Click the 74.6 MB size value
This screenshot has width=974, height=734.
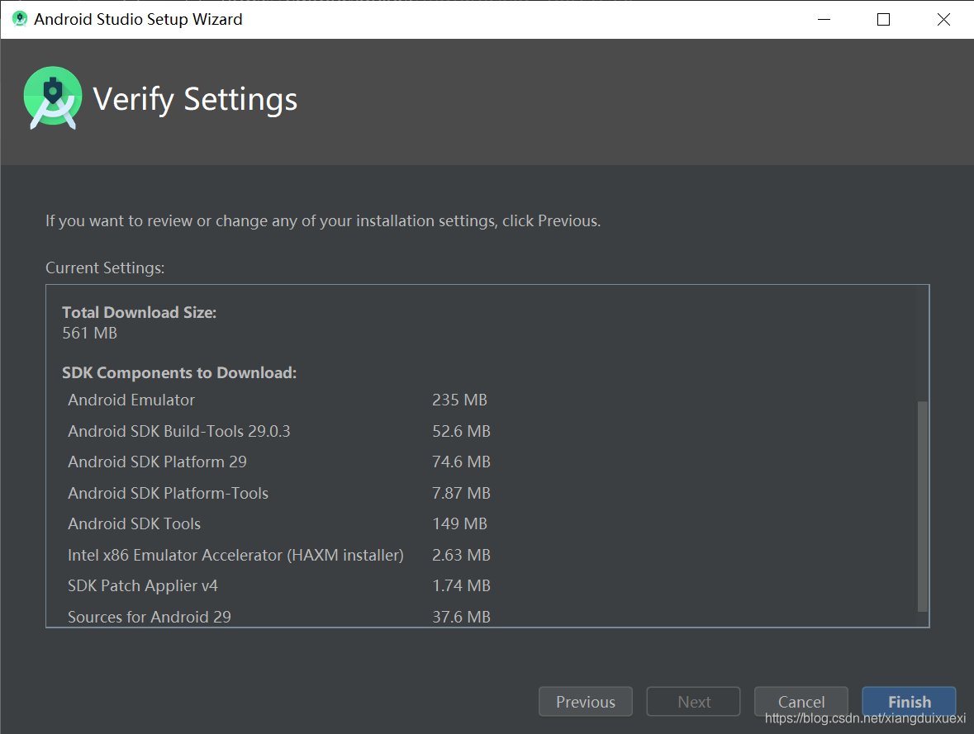pos(461,462)
